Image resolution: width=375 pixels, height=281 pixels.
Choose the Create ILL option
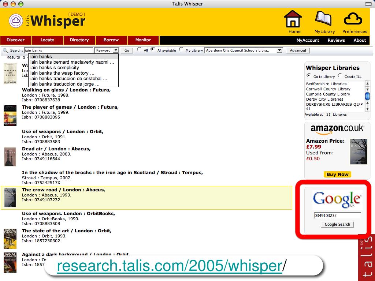pos(339,75)
